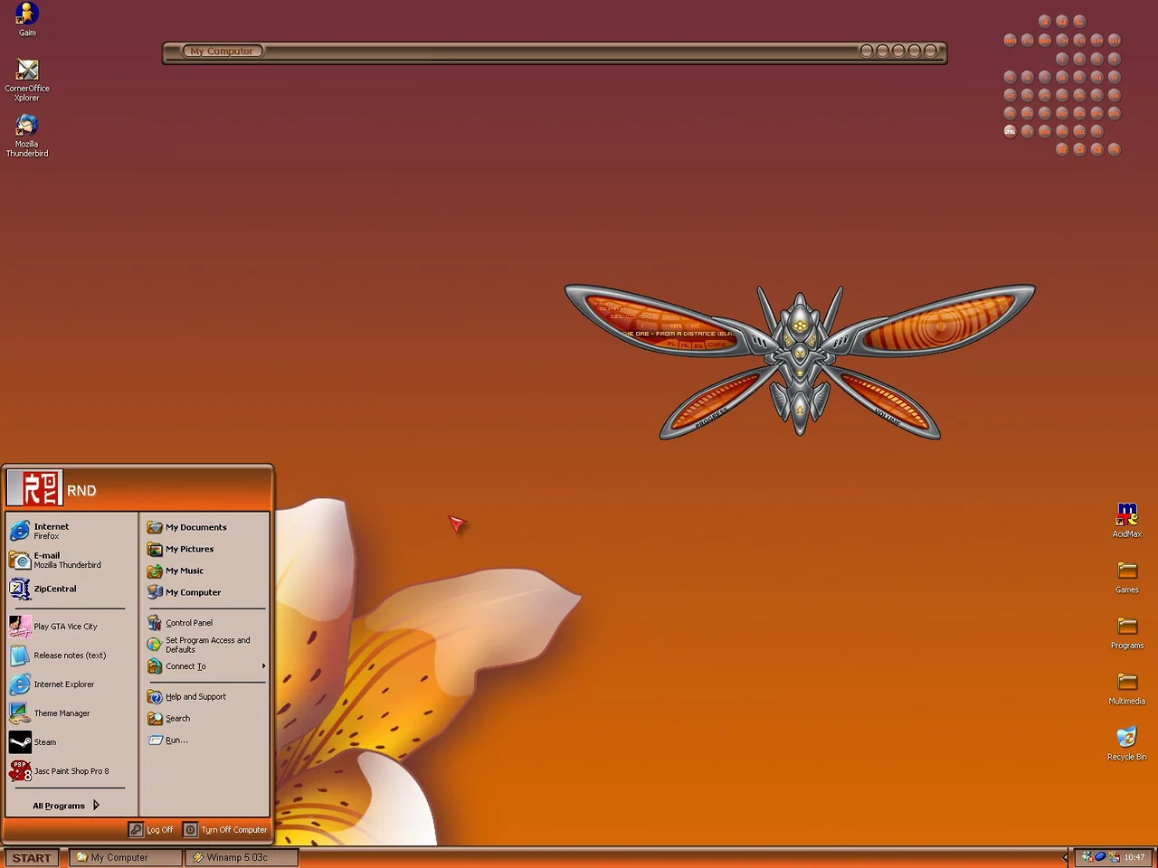Screen dimensions: 1158x868
Task: Select My Documents in the Start menu
Action: point(195,527)
